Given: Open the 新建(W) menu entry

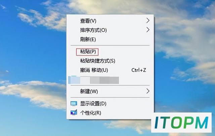Looking at the screenshot, I should click(110, 91).
